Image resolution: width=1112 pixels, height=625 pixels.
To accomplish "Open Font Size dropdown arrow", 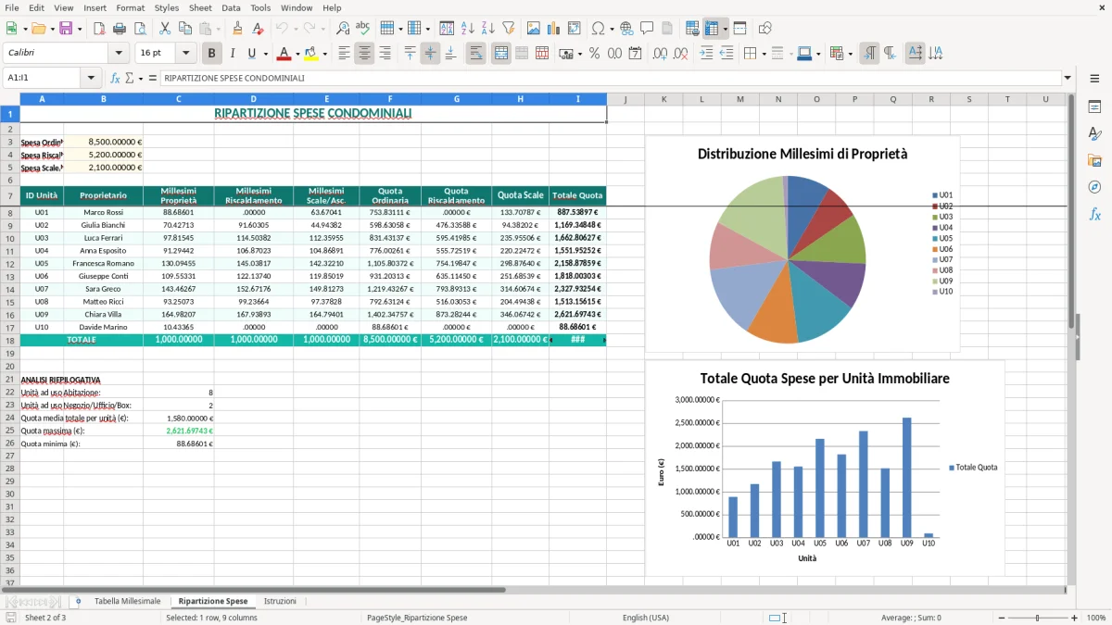I will tap(186, 54).
